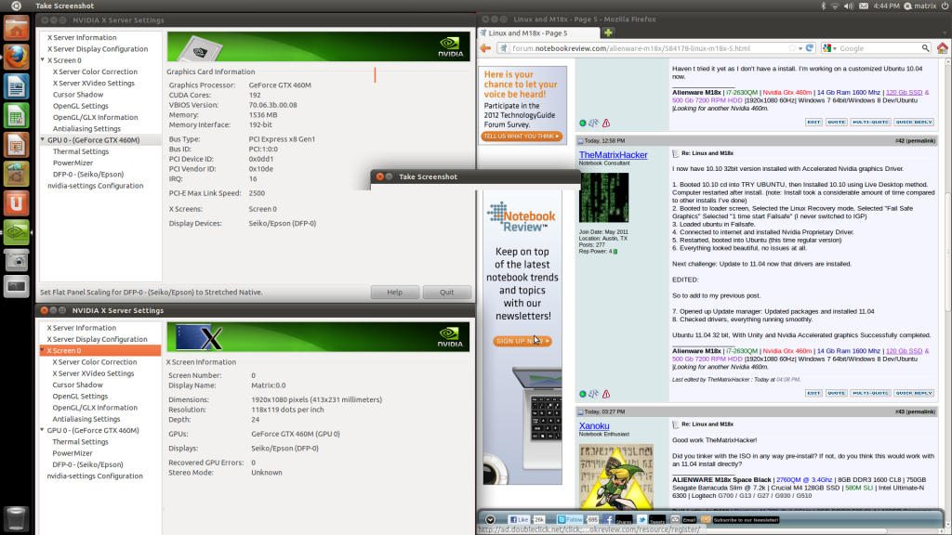Focus the Google search input field

pyautogui.click(x=879, y=48)
